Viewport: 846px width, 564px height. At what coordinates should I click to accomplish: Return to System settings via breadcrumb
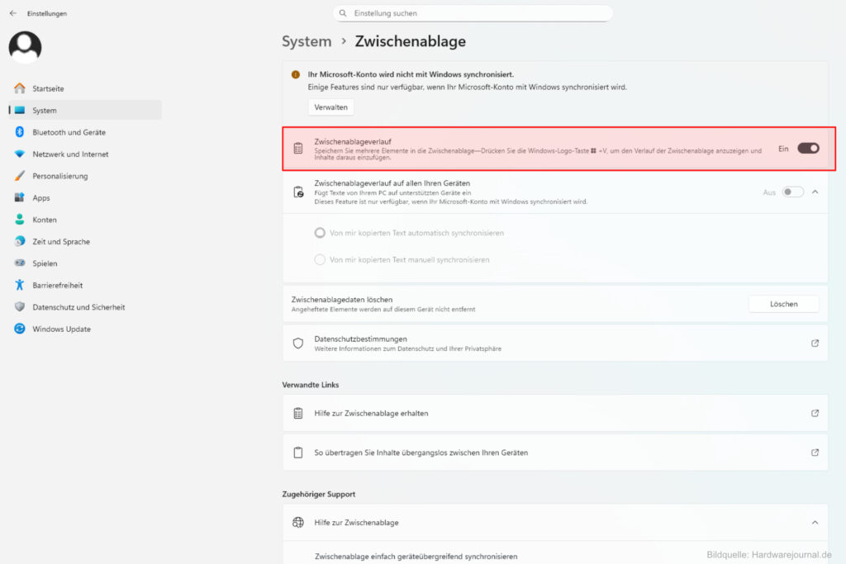(307, 41)
